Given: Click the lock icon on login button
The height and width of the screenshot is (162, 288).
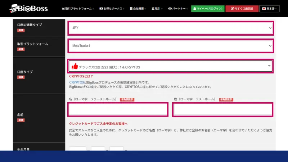Looking at the screenshot, I should (194, 8).
